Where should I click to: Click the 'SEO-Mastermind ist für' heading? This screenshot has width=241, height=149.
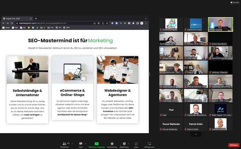(x=58, y=41)
